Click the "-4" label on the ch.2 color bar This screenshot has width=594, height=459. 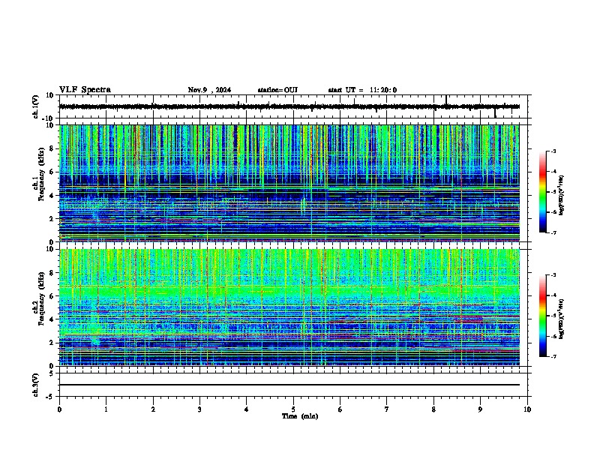point(553,295)
